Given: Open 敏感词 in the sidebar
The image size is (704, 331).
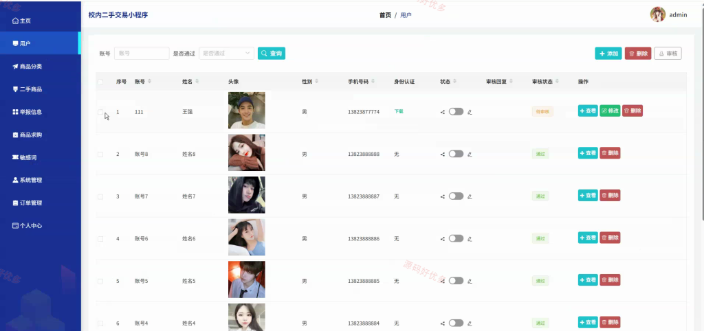Looking at the screenshot, I should pyautogui.click(x=39, y=157).
